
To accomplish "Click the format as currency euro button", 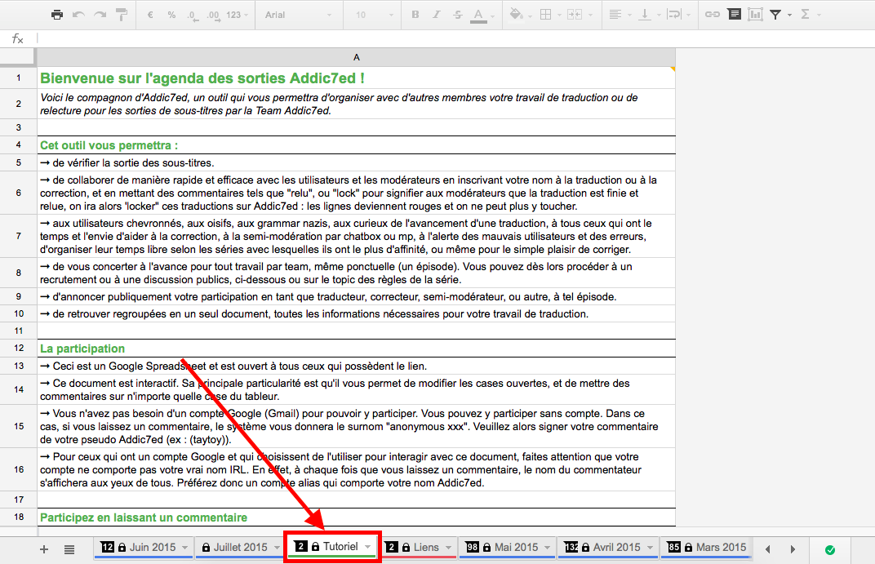I will pos(150,15).
